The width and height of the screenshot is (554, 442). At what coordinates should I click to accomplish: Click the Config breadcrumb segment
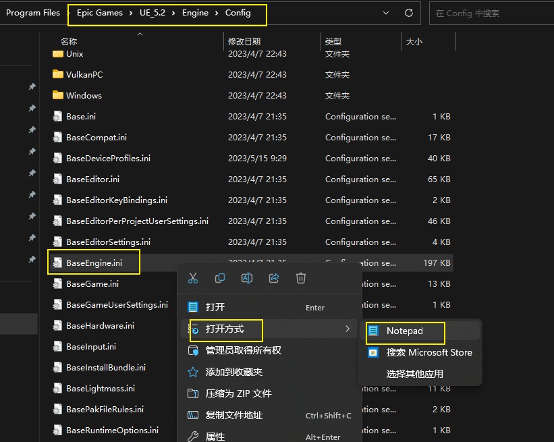coord(238,13)
